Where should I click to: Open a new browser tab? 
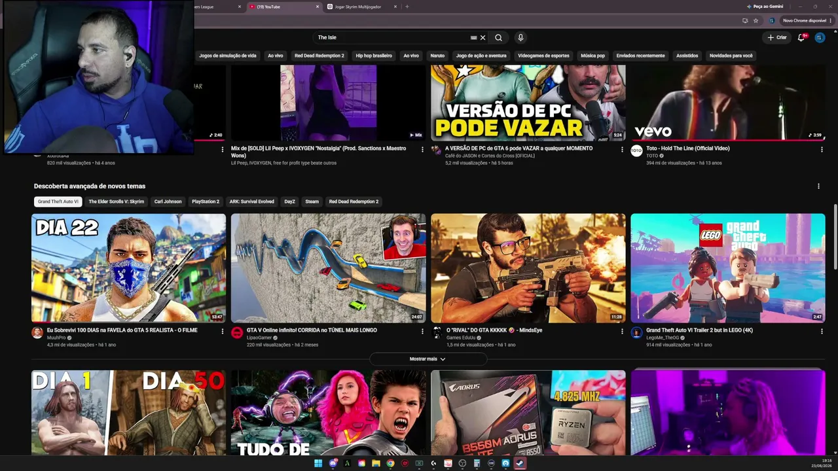point(407,7)
